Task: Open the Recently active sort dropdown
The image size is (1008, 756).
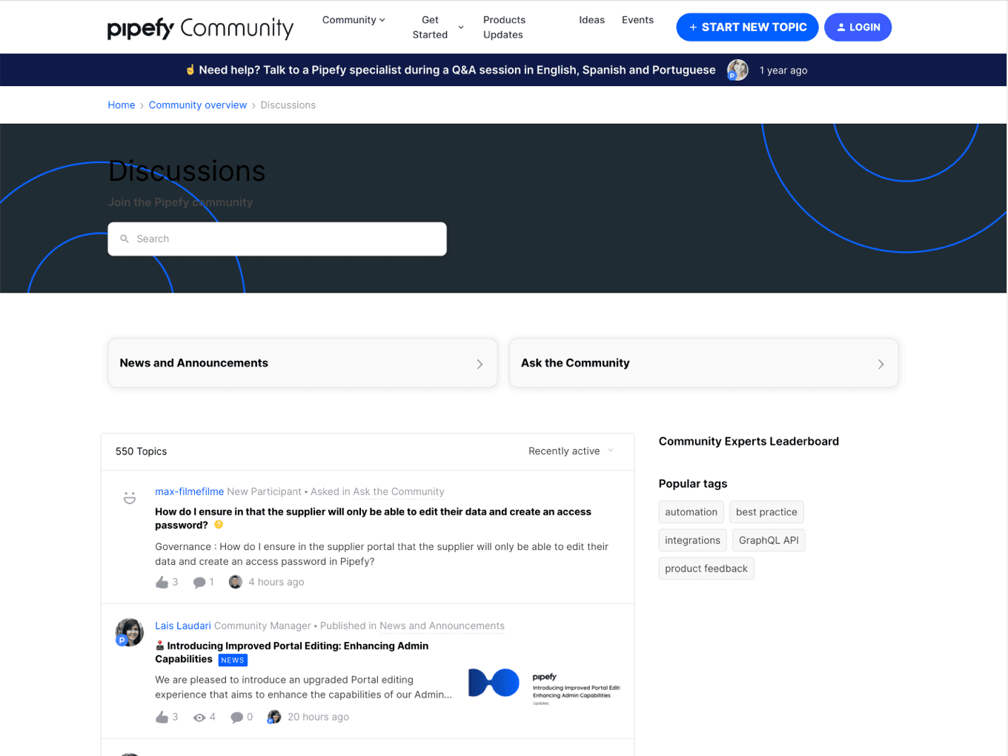Action: pyautogui.click(x=571, y=451)
